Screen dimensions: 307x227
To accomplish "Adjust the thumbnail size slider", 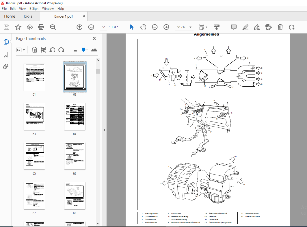I will 84,50.
